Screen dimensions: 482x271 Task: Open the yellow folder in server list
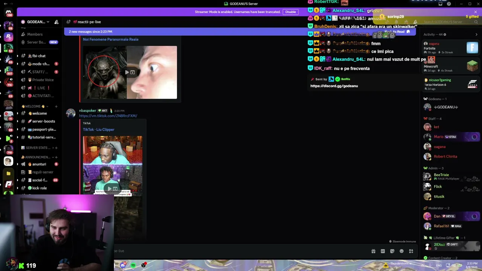pyautogui.click(x=8, y=174)
